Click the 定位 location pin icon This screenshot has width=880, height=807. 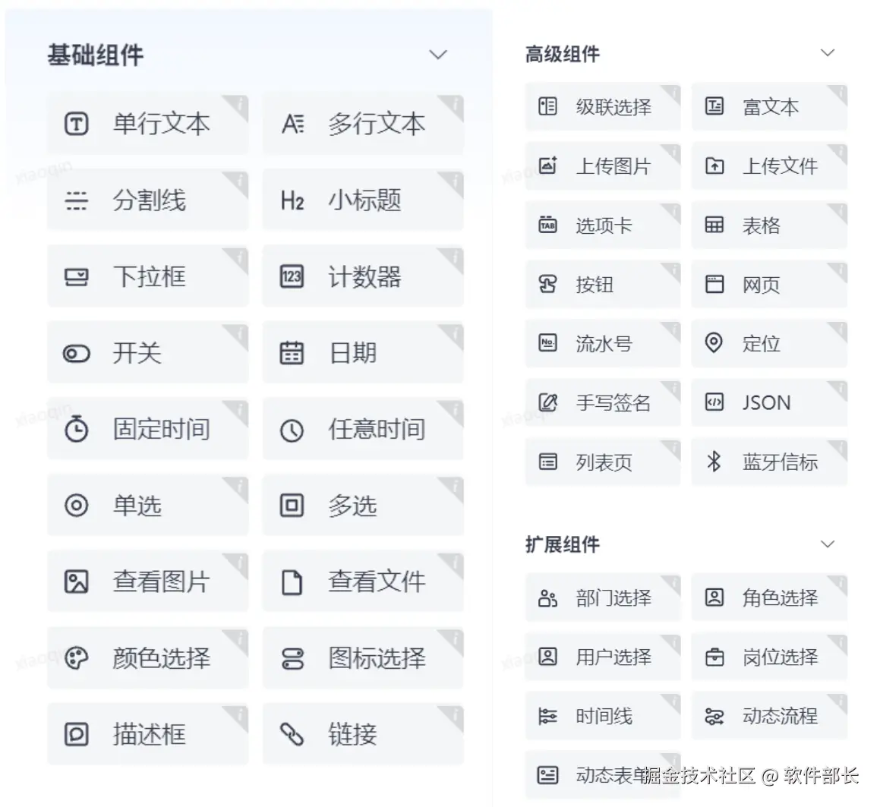coord(714,343)
